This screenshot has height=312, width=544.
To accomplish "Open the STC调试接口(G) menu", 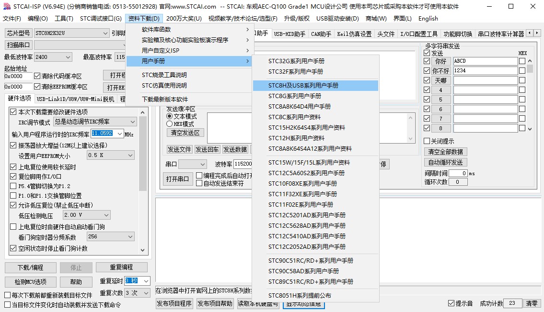I will (101, 18).
